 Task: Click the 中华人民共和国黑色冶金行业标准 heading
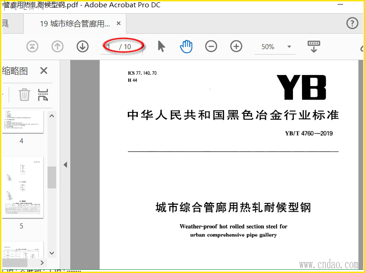click(233, 115)
